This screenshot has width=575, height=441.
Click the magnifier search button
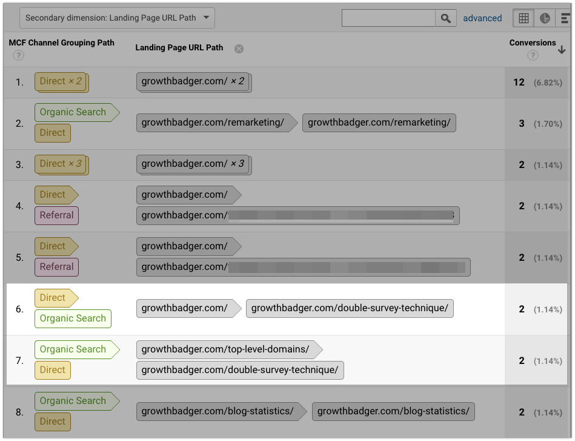pos(445,18)
